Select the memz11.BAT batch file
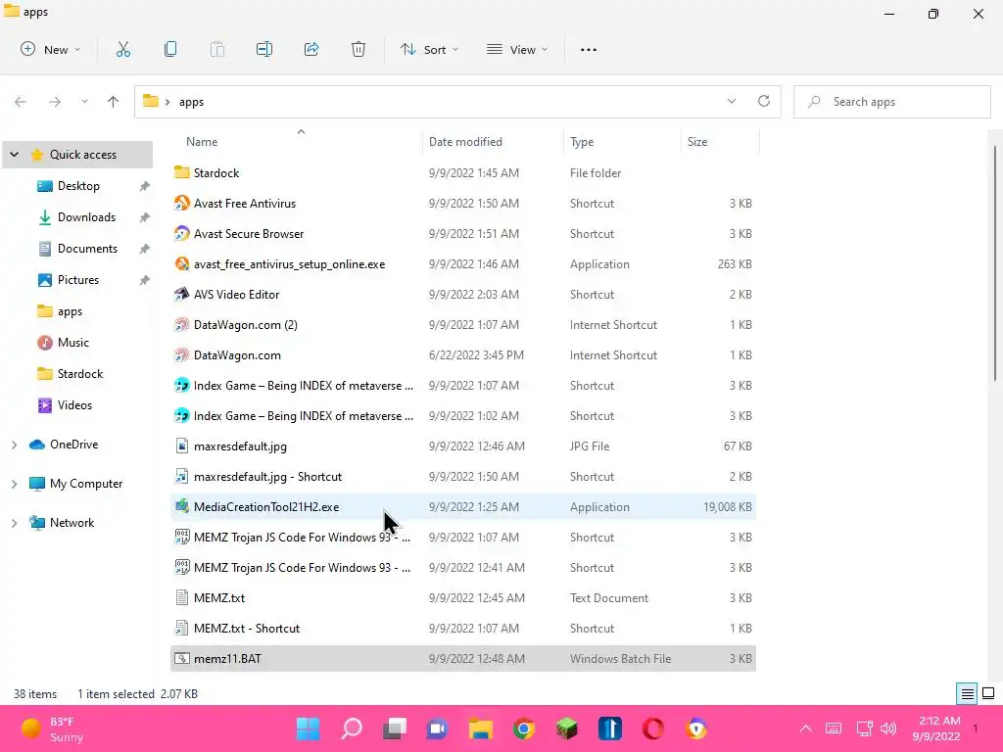 (463, 659)
